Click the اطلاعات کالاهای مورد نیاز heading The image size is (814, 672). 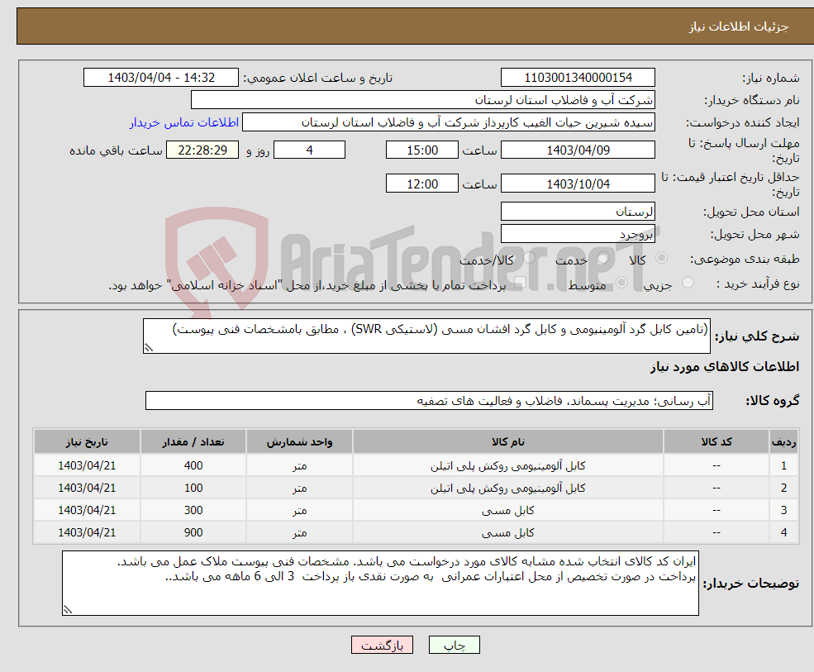(725, 367)
